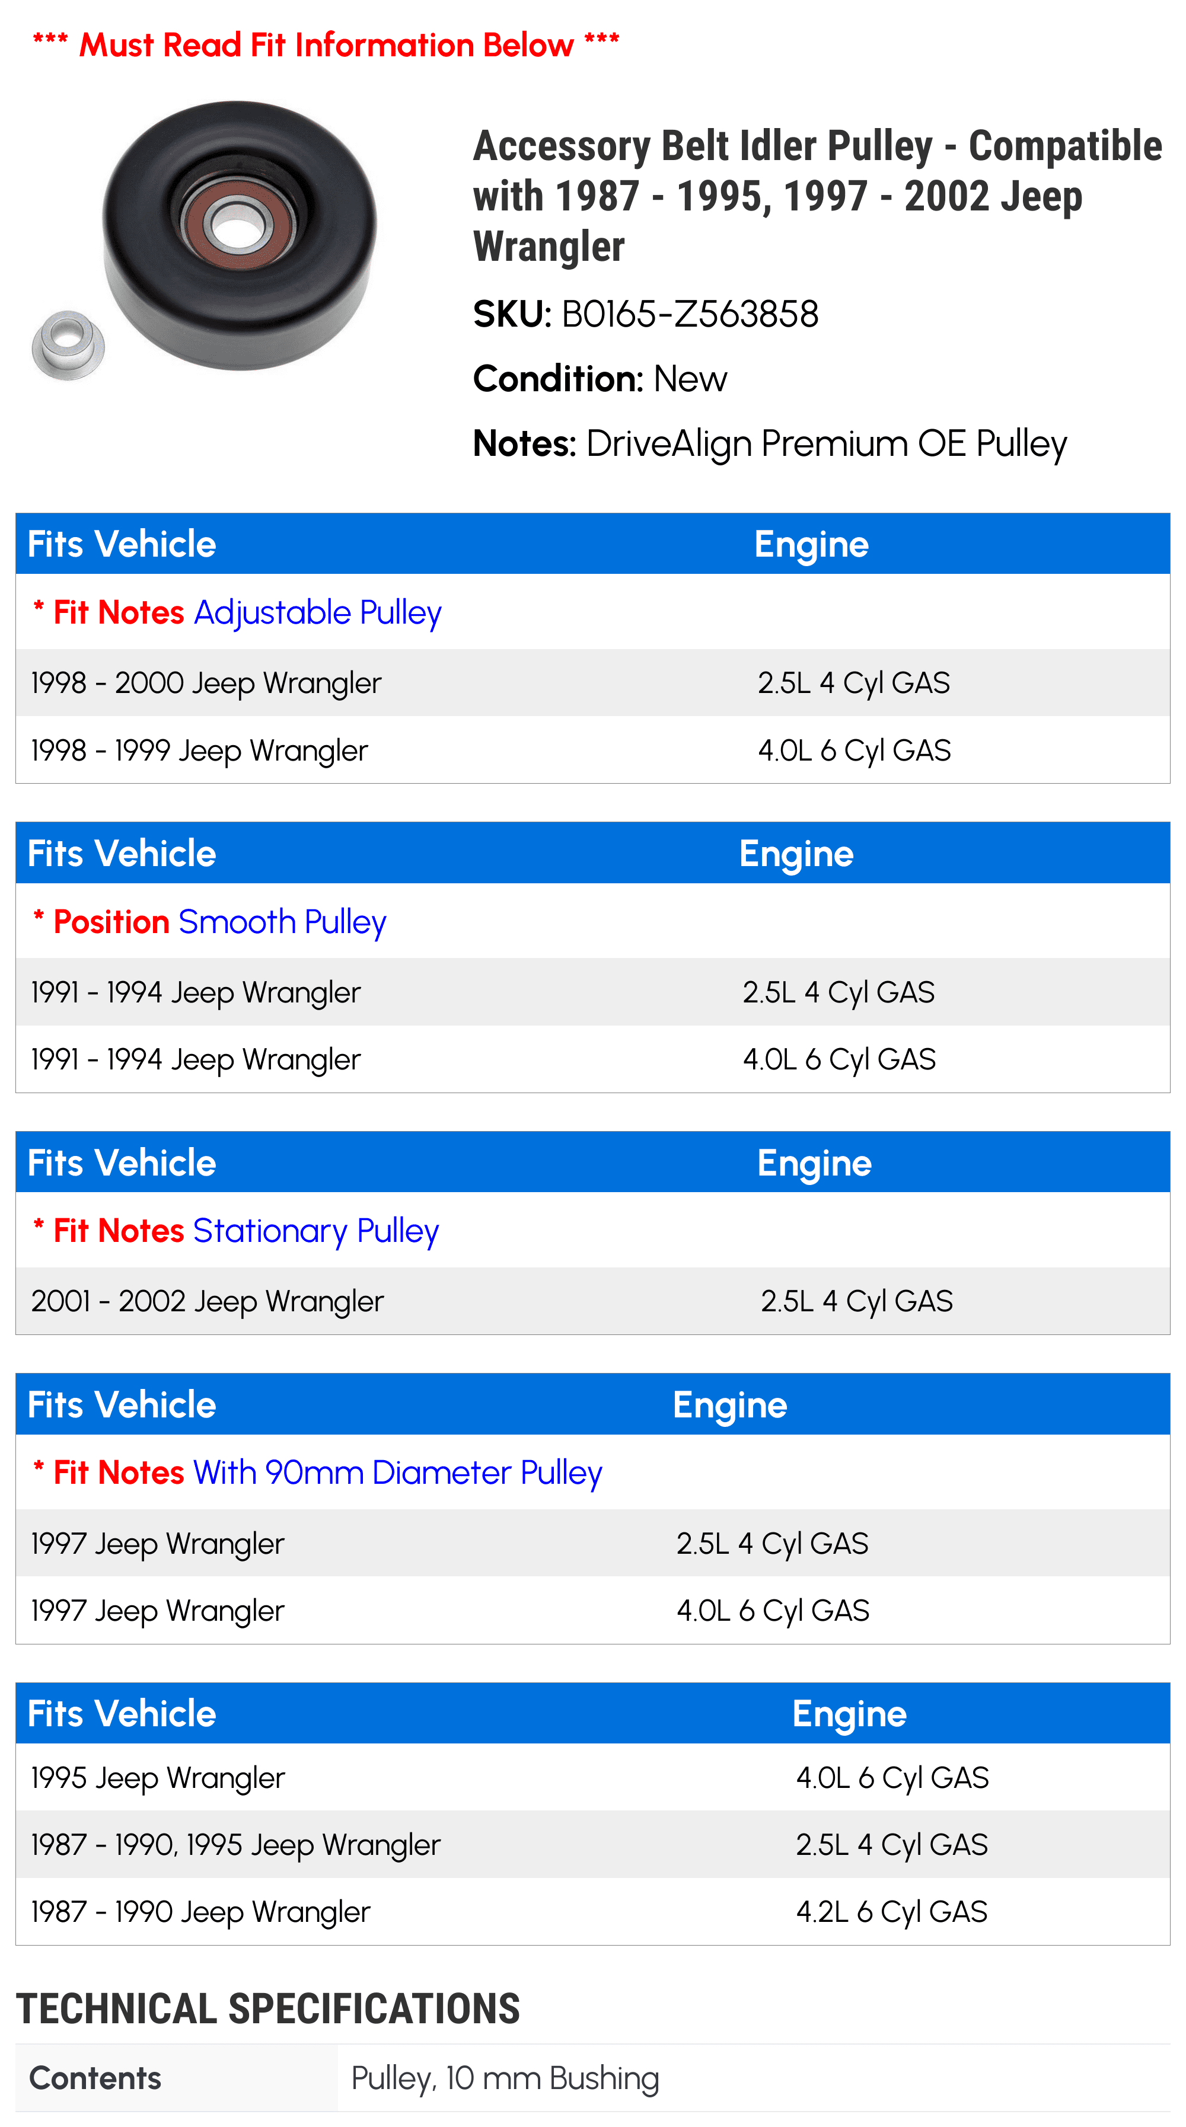Click the black idler pulley product image

240,235
